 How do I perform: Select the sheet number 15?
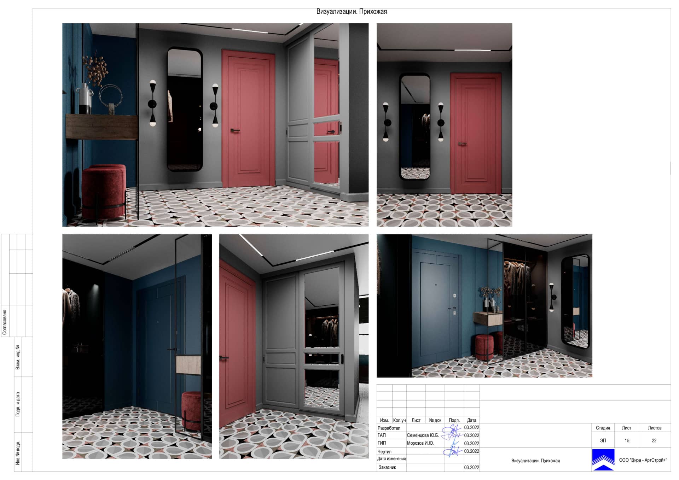coord(627,441)
